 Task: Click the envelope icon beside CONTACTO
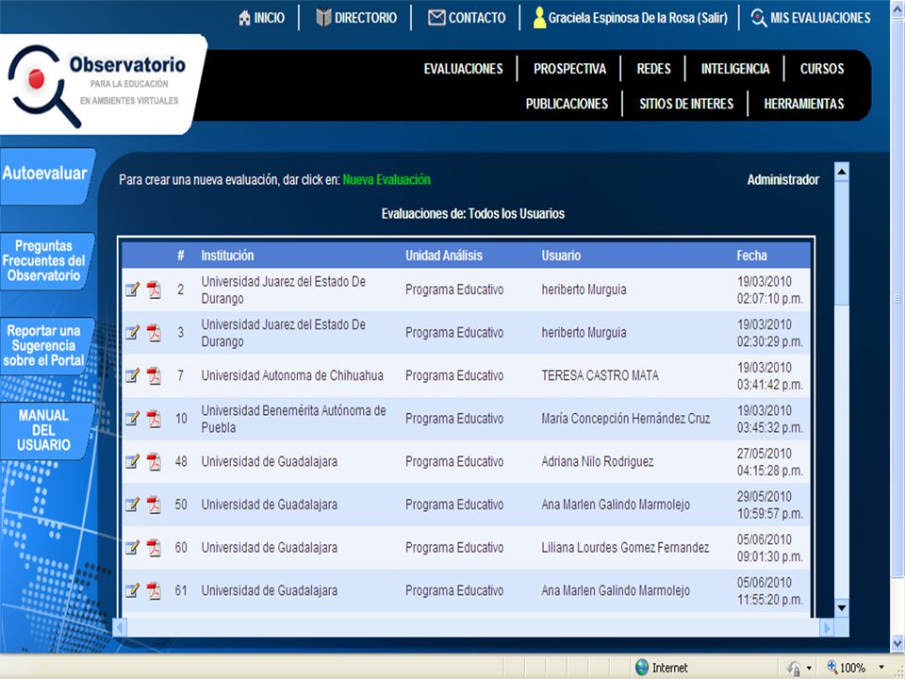[436, 18]
